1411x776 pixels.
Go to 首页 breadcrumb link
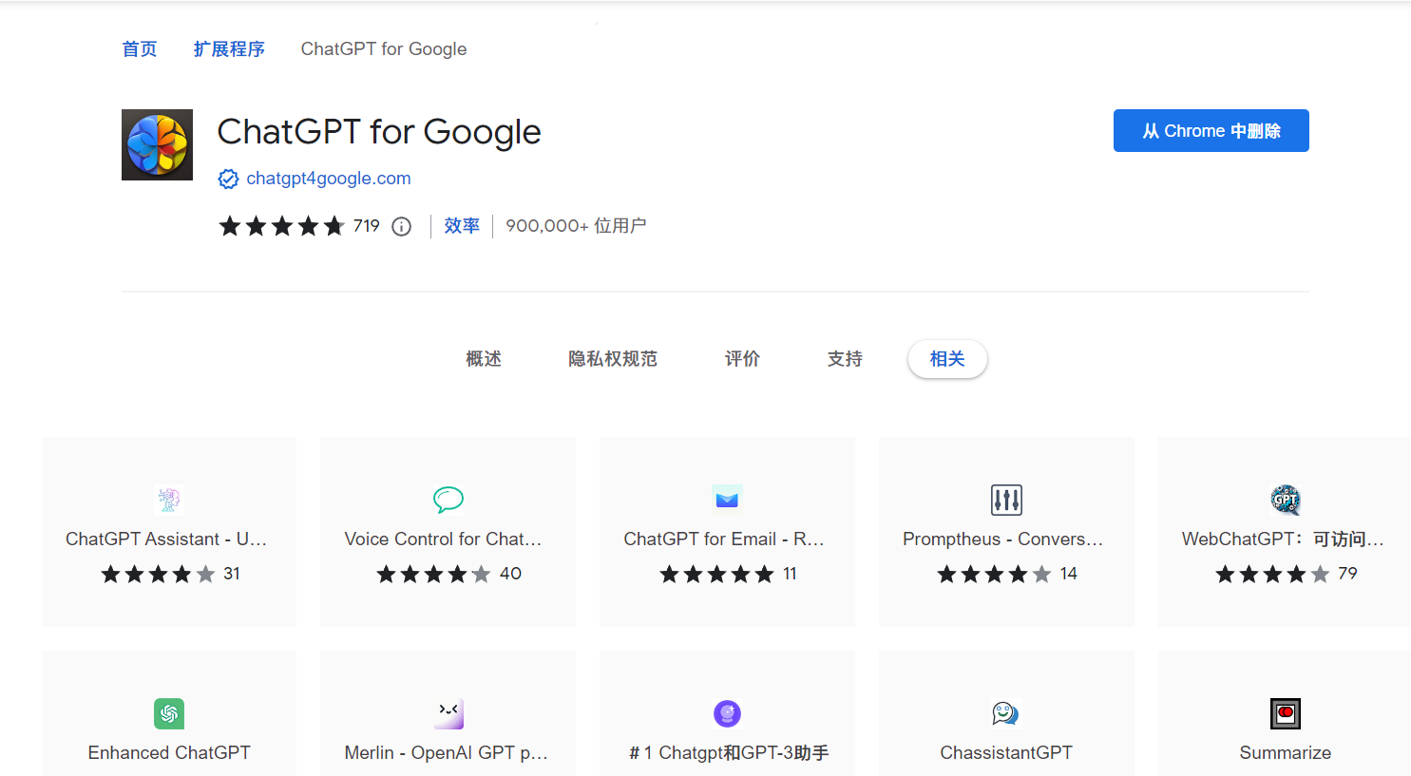click(140, 49)
